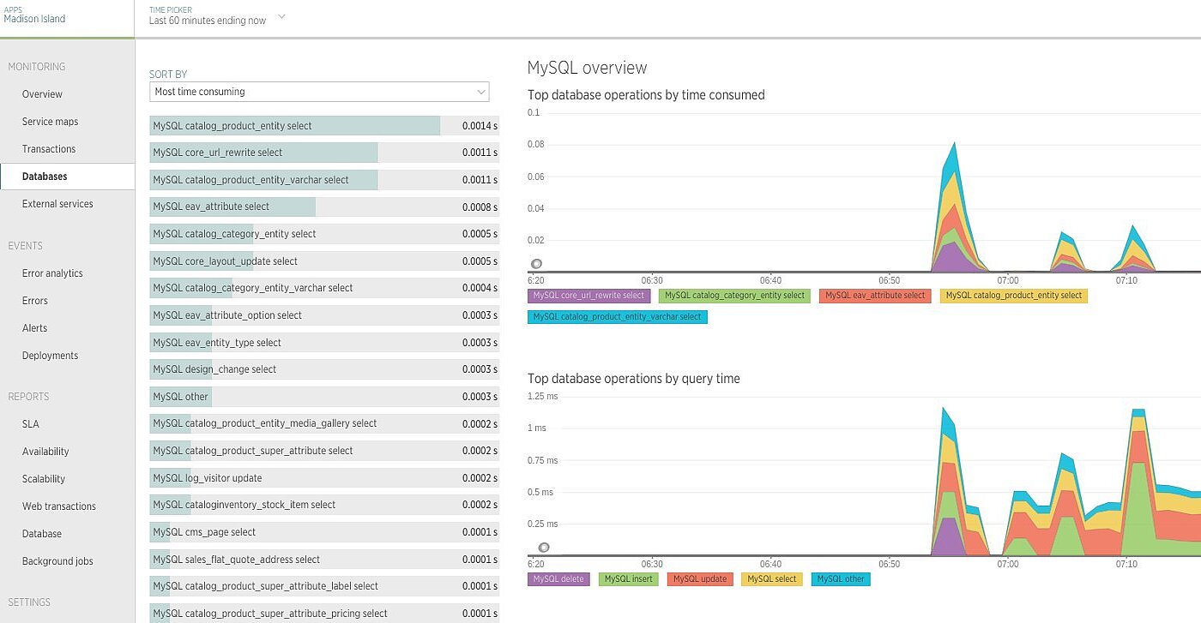The width and height of the screenshot is (1201, 623).
Task: Open Service maps in sidebar
Action: 50,122
